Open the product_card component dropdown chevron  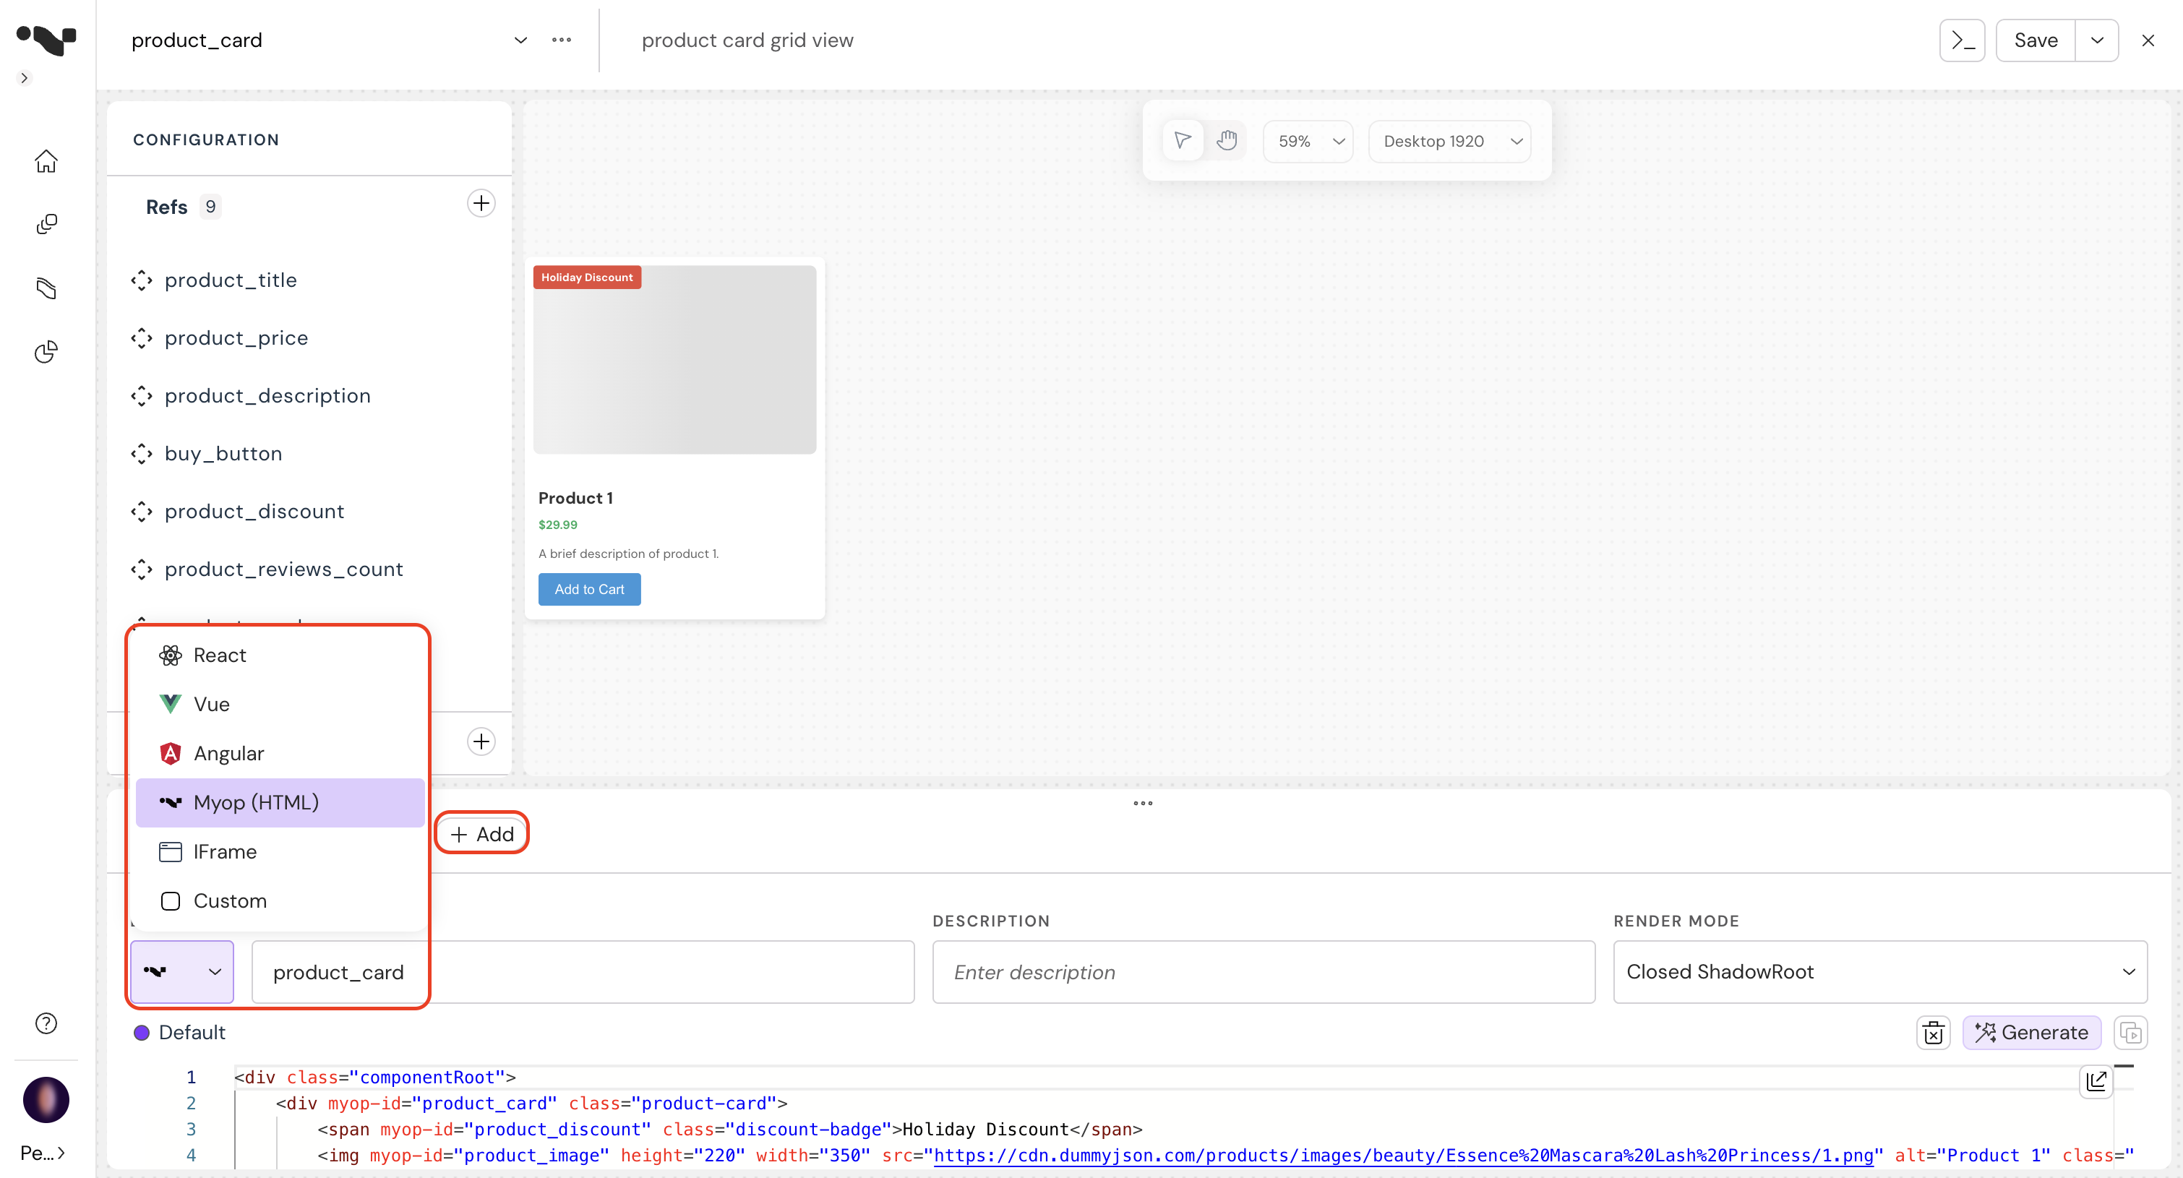tap(520, 40)
